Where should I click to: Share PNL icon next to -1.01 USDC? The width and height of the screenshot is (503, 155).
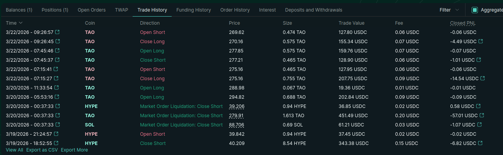pos(479,60)
